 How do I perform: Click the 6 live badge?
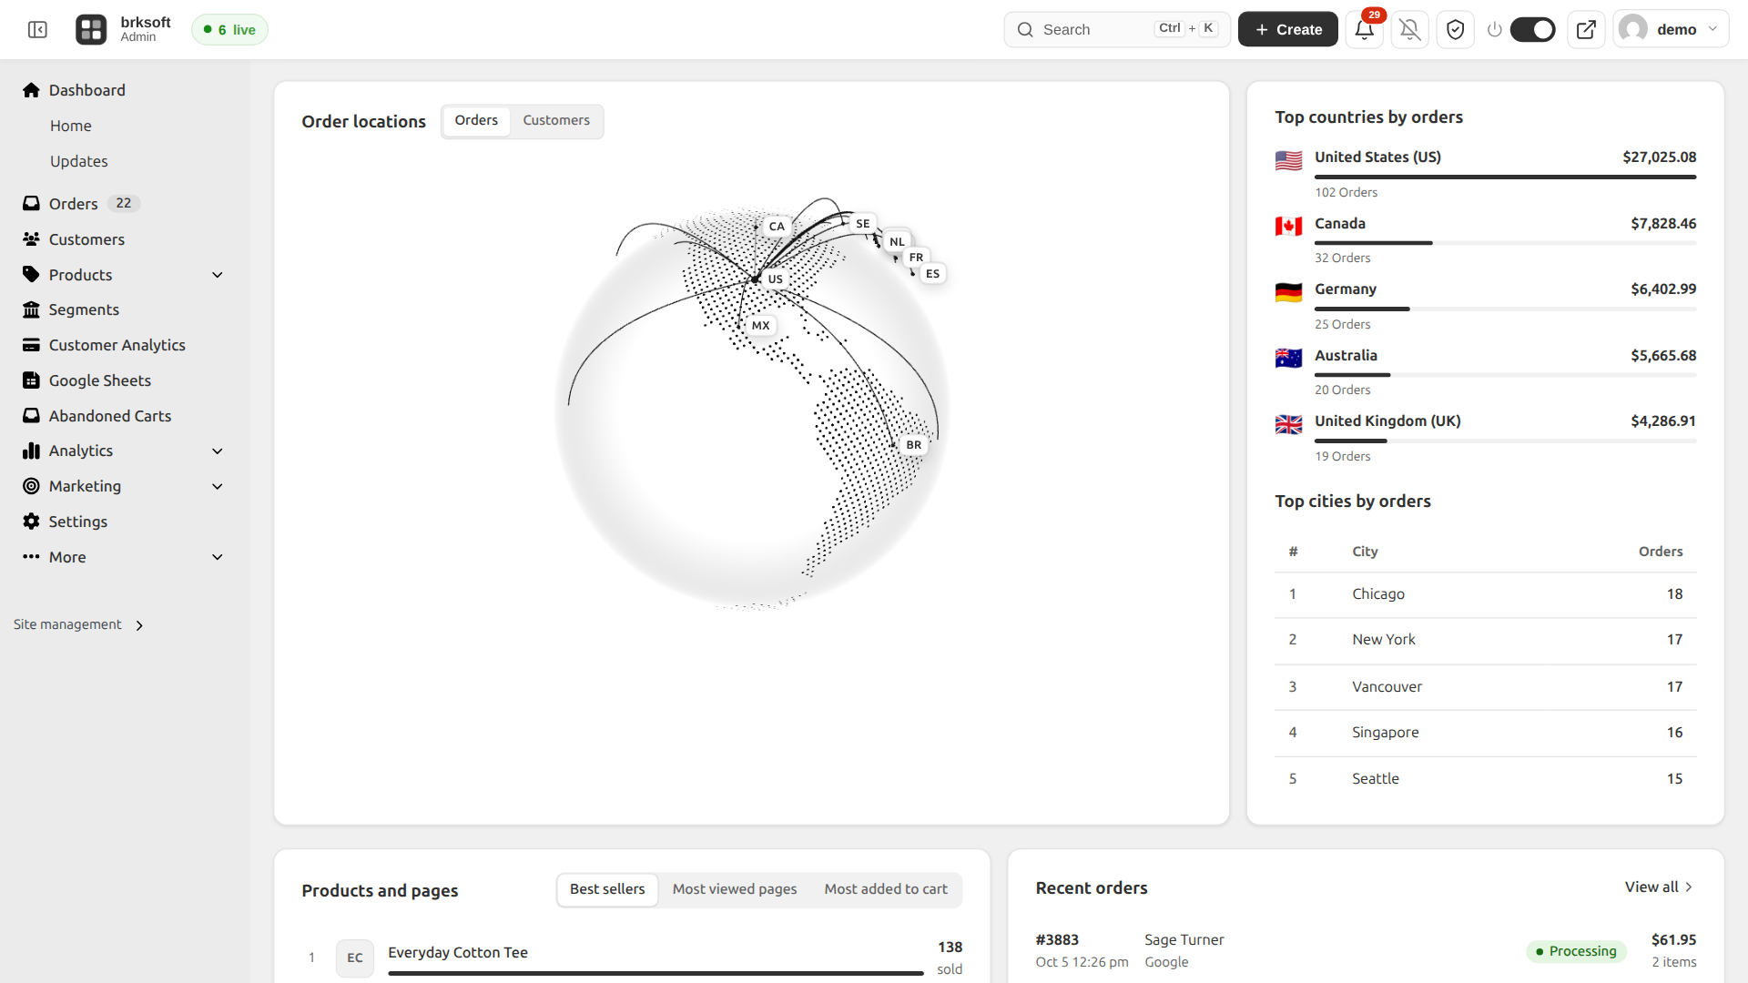point(229,30)
